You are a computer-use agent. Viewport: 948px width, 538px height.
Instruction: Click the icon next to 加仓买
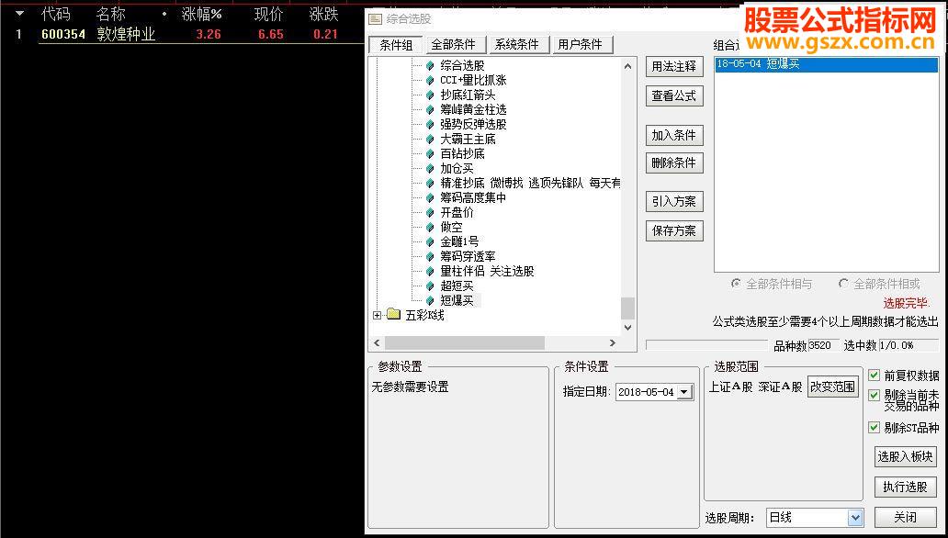pos(430,169)
